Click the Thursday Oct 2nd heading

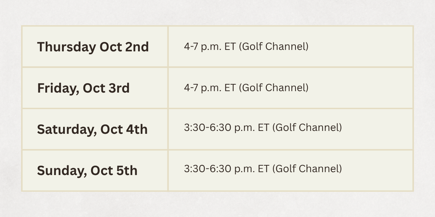pos(93,47)
